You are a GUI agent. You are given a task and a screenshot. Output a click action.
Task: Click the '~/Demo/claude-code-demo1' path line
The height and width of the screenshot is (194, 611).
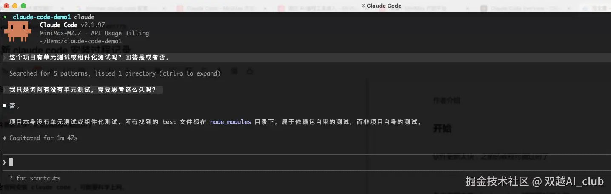point(81,41)
